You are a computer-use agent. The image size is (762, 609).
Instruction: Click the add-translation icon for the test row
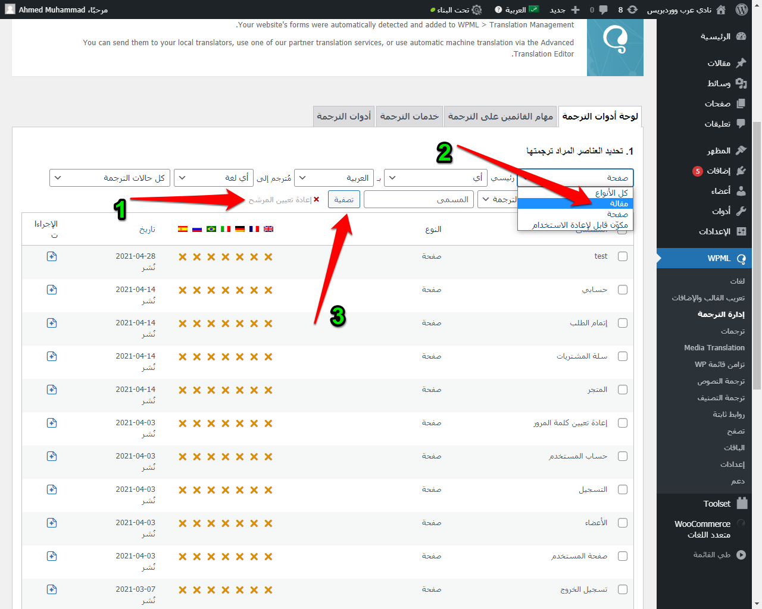click(52, 256)
